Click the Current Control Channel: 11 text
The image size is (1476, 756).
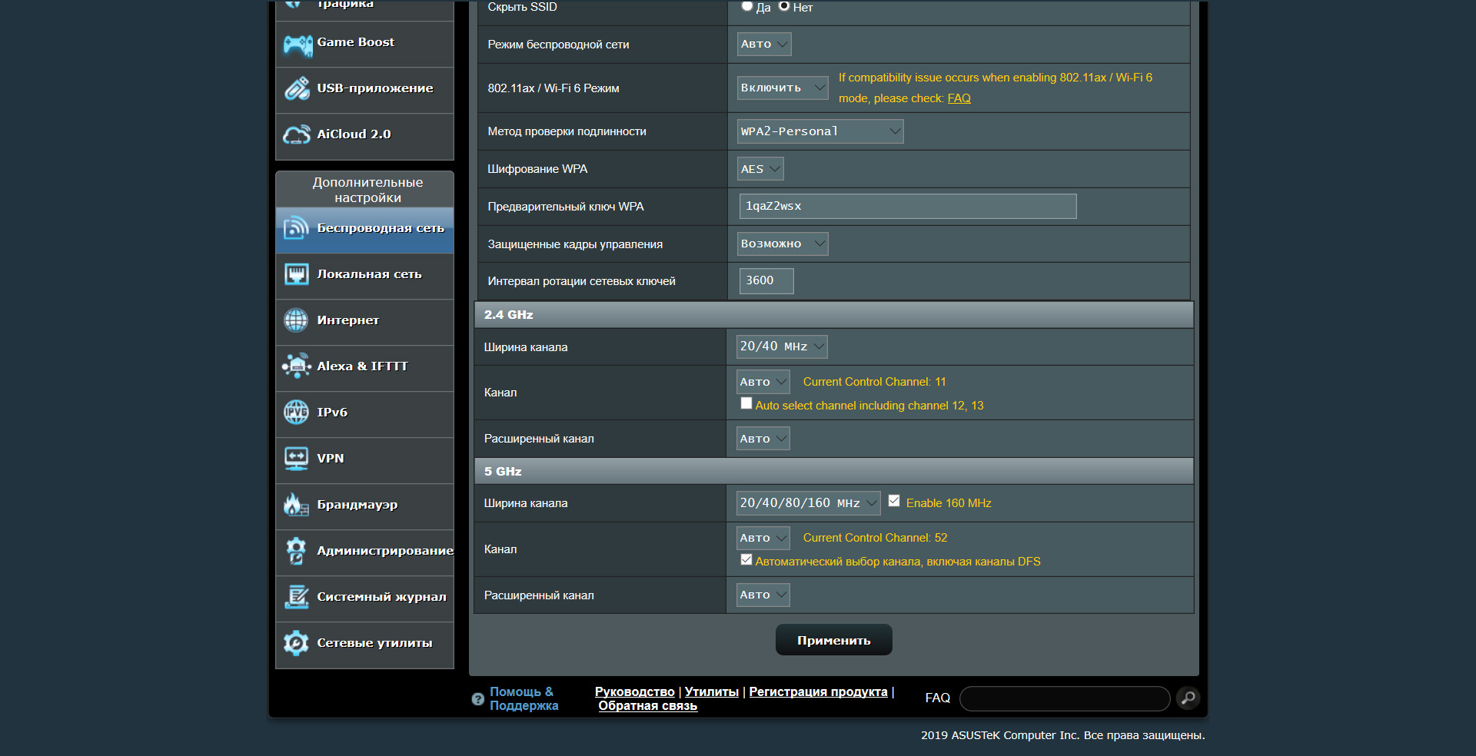(x=874, y=382)
